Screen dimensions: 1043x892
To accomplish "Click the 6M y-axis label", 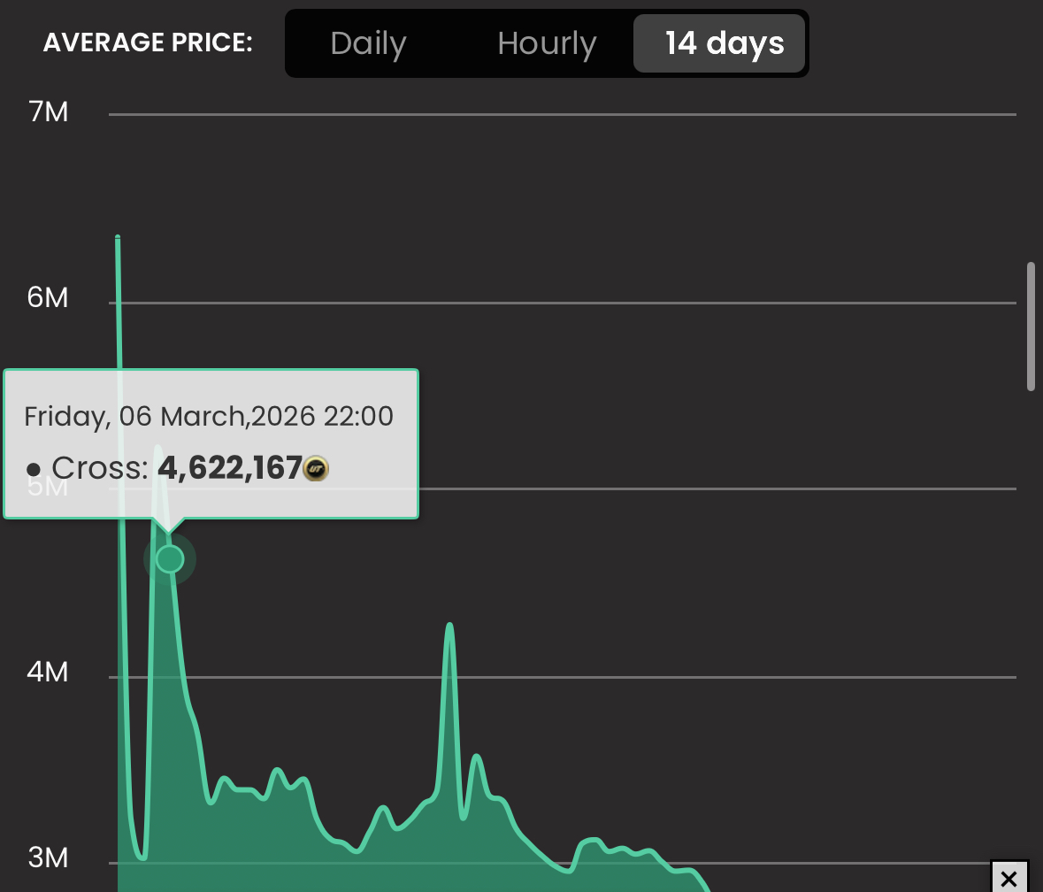I will [48, 297].
